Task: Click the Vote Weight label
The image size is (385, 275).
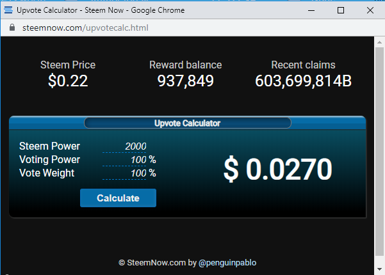Action: pos(47,173)
